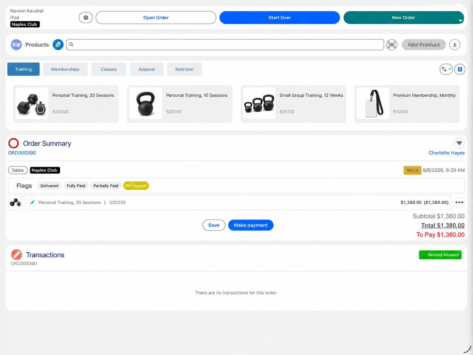Screen dimensions: 473x355
Task: Click the GOLD membership badge
Action: [x=412, y=170]
